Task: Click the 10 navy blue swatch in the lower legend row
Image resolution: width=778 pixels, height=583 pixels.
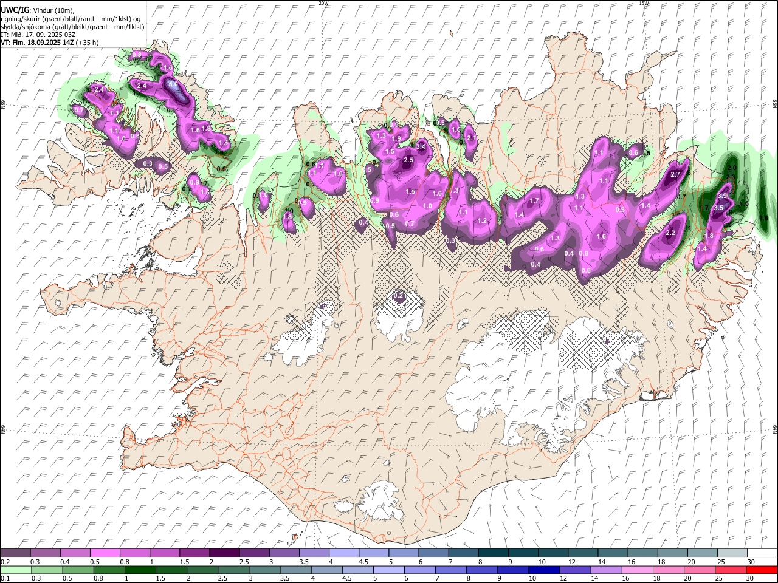Action: (x=543, y=570)
